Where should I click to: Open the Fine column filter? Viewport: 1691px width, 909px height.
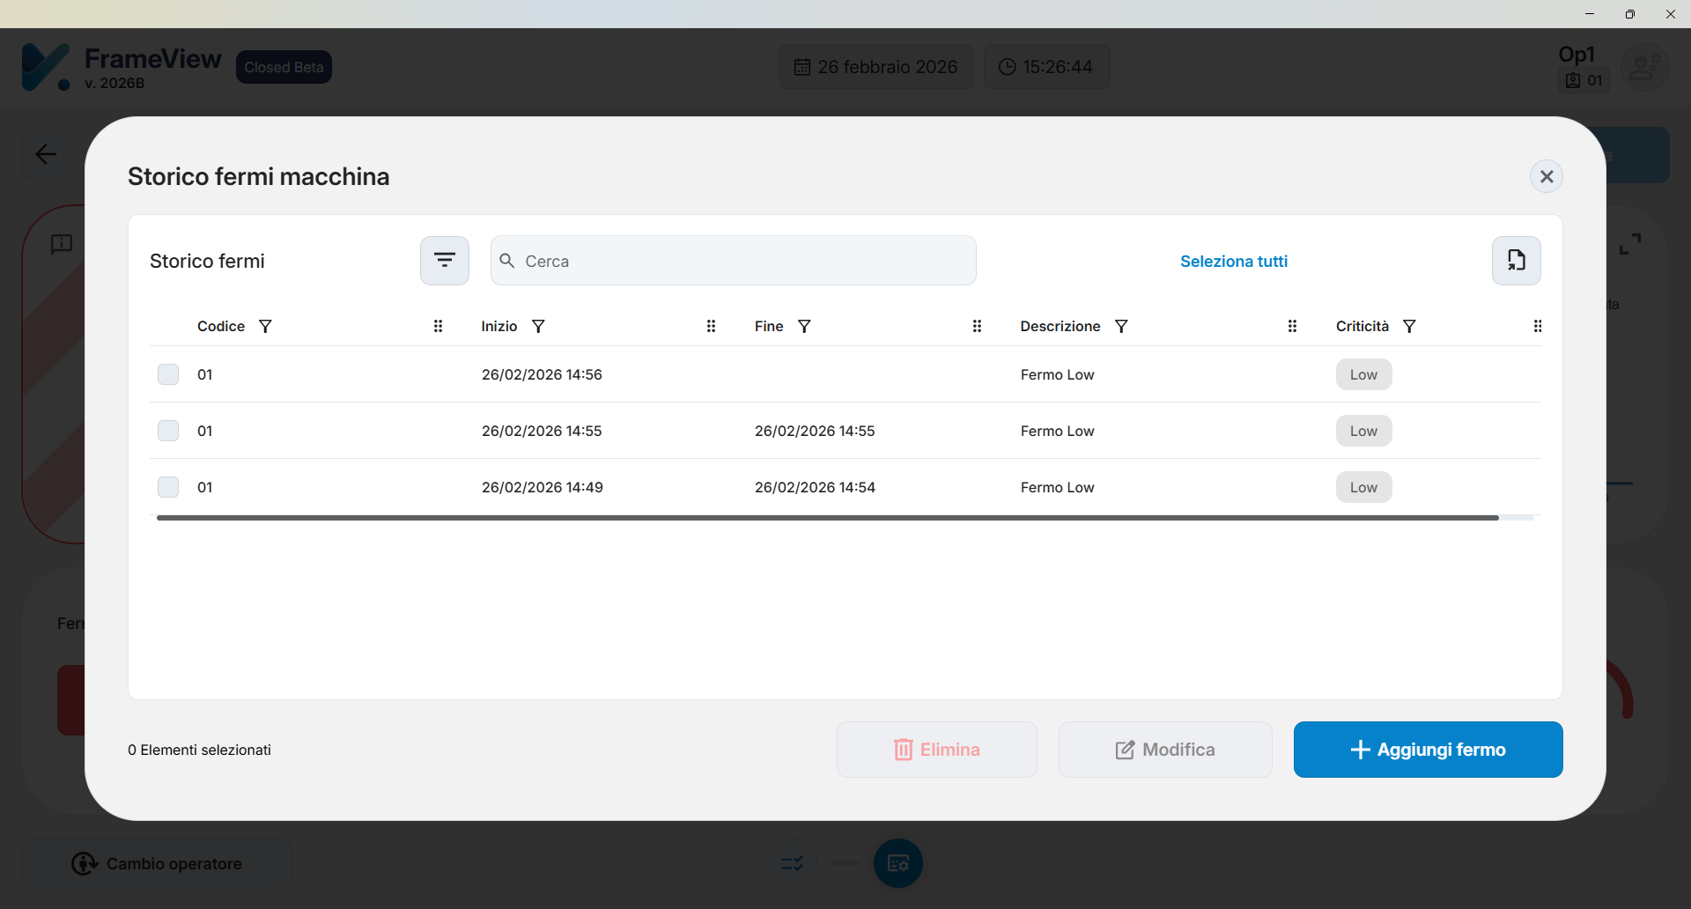coord(804,327)
